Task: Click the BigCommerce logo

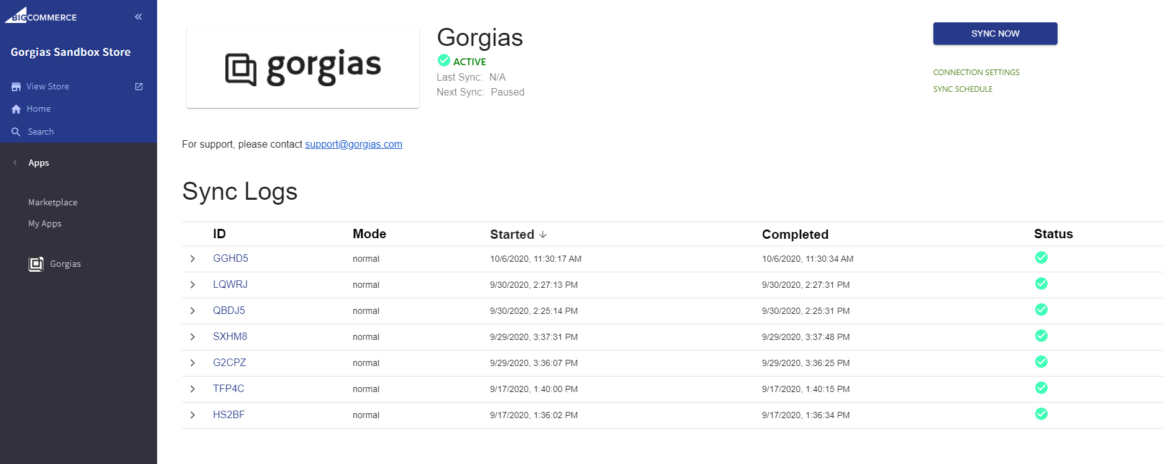Action: [41, 16]
